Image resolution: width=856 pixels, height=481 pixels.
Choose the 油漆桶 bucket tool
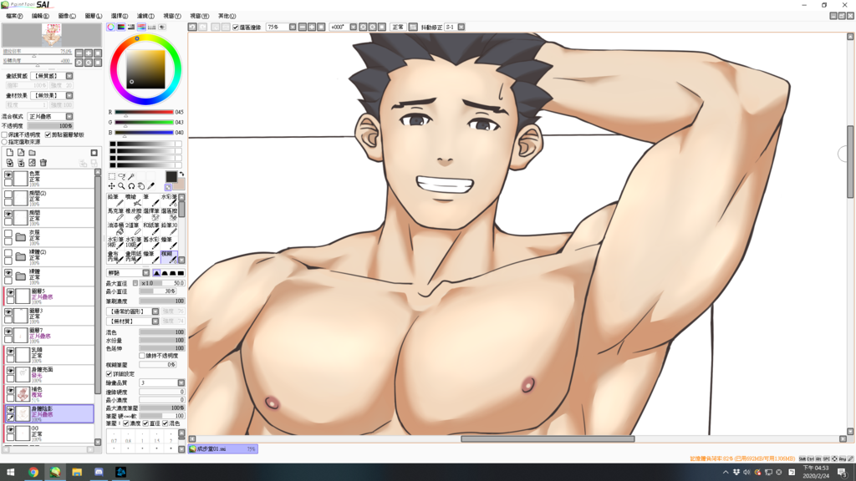[x=115, y=229]
